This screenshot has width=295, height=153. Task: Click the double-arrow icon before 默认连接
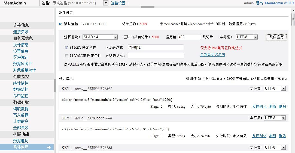point(60,24)
